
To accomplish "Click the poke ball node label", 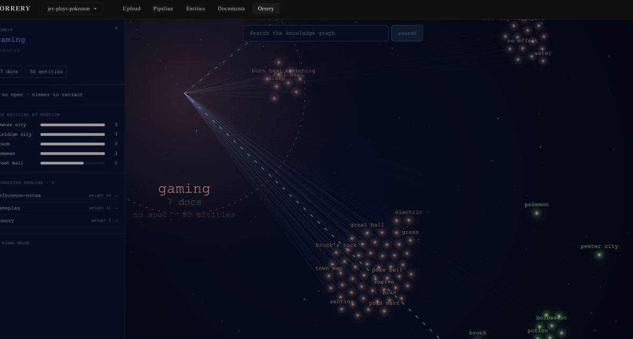I will point(387,270).
